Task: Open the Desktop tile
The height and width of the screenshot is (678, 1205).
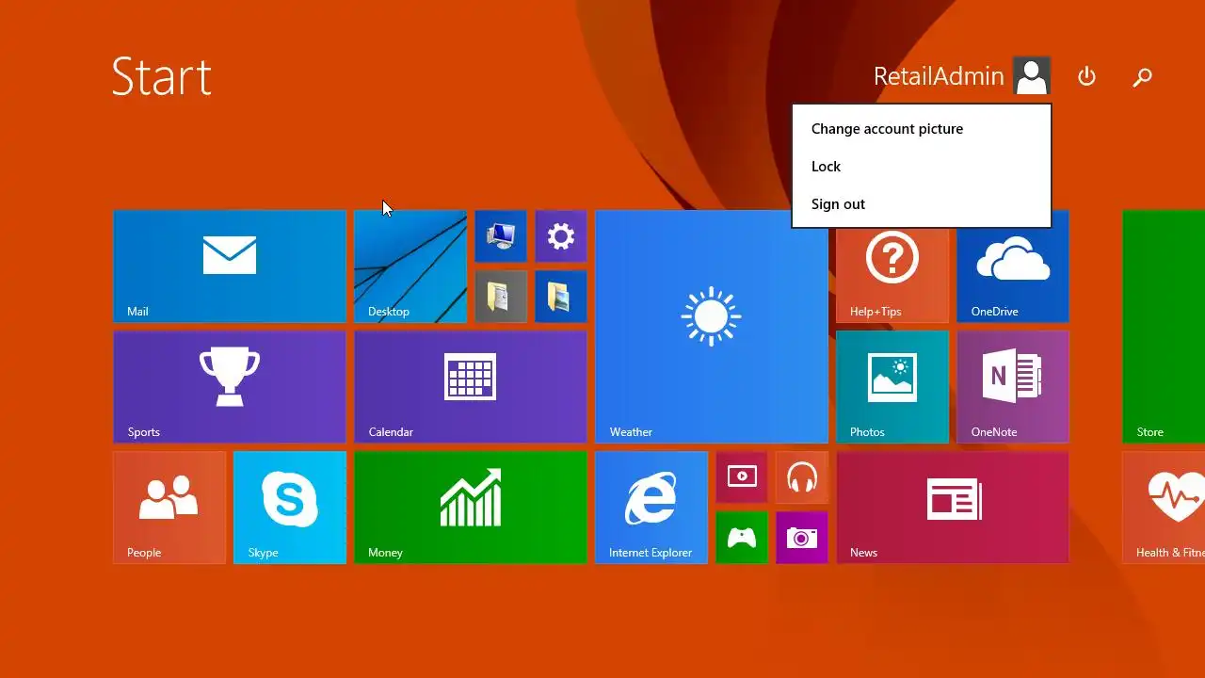Action: (410, 266)
